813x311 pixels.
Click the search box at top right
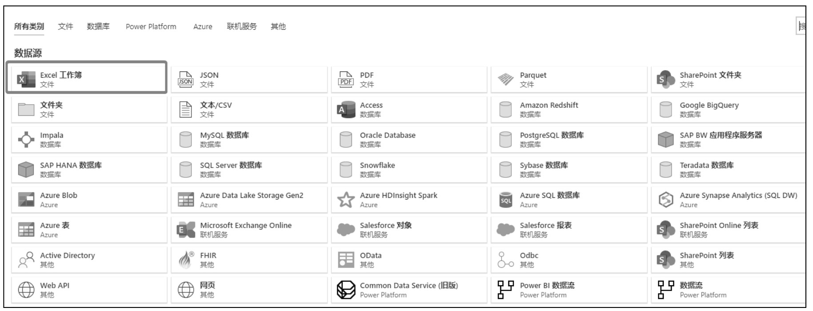(x=801, y=26)
